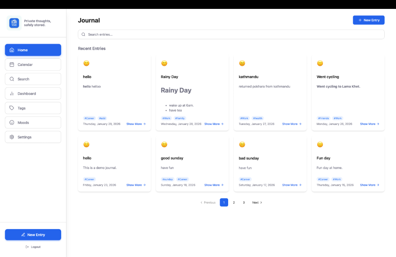Viewport: 396px width, 257px height.
Task: Click the #Work tag on kathmandu entry
Action: (x=244, y=118)
